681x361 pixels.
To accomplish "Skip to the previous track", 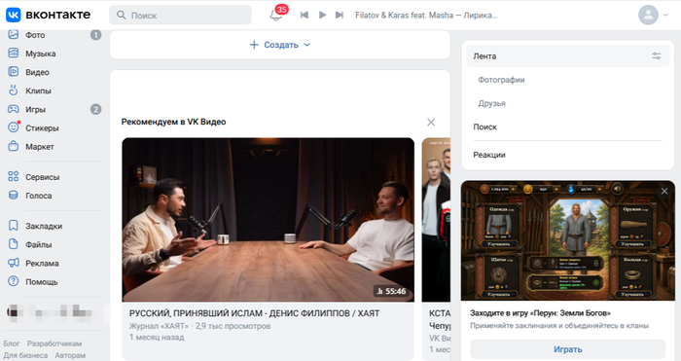I will [x=305, y=16].
